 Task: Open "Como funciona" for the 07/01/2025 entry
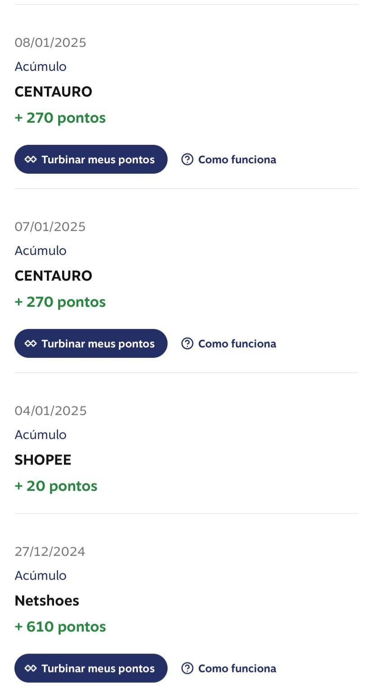[x=237, y=343]
